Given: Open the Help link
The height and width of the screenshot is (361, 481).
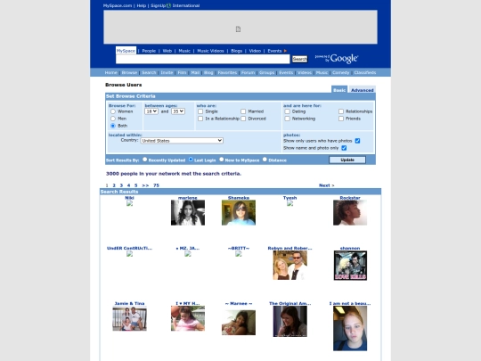Looking at the screenshot, I should click(x=141, y=5).
